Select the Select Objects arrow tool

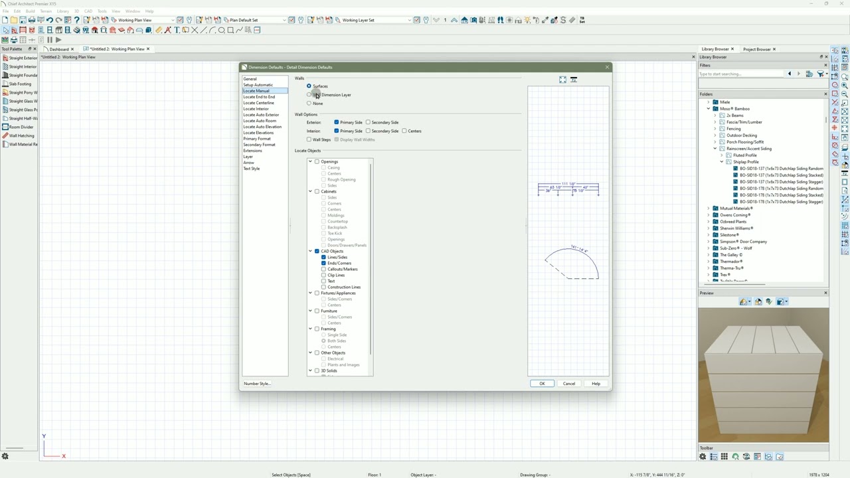(x=6, y=30)
